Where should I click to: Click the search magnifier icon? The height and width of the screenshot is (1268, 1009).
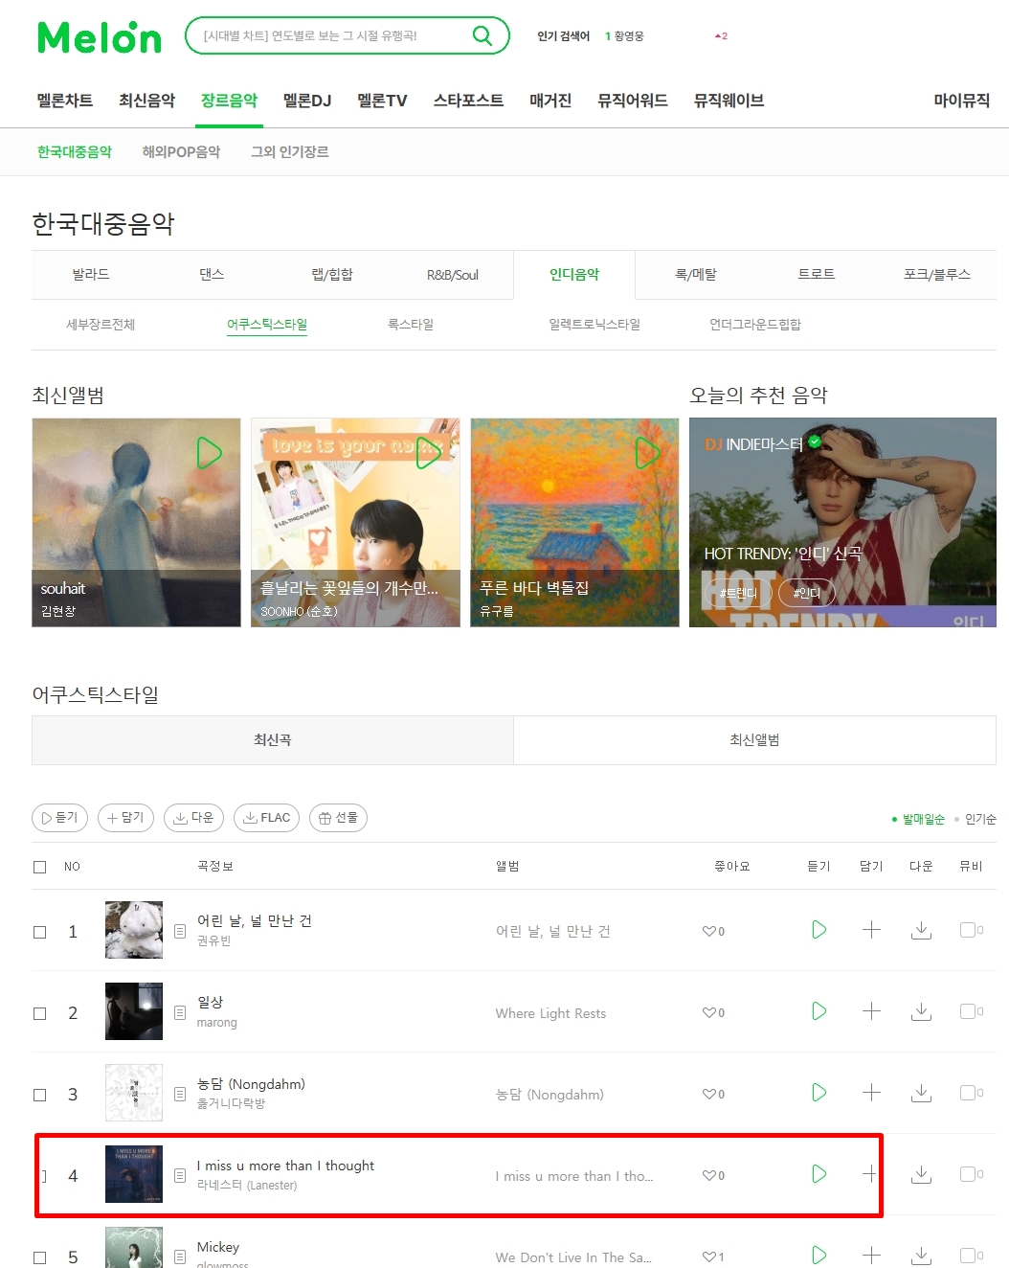pyautogui.click(x=482, y=36)
